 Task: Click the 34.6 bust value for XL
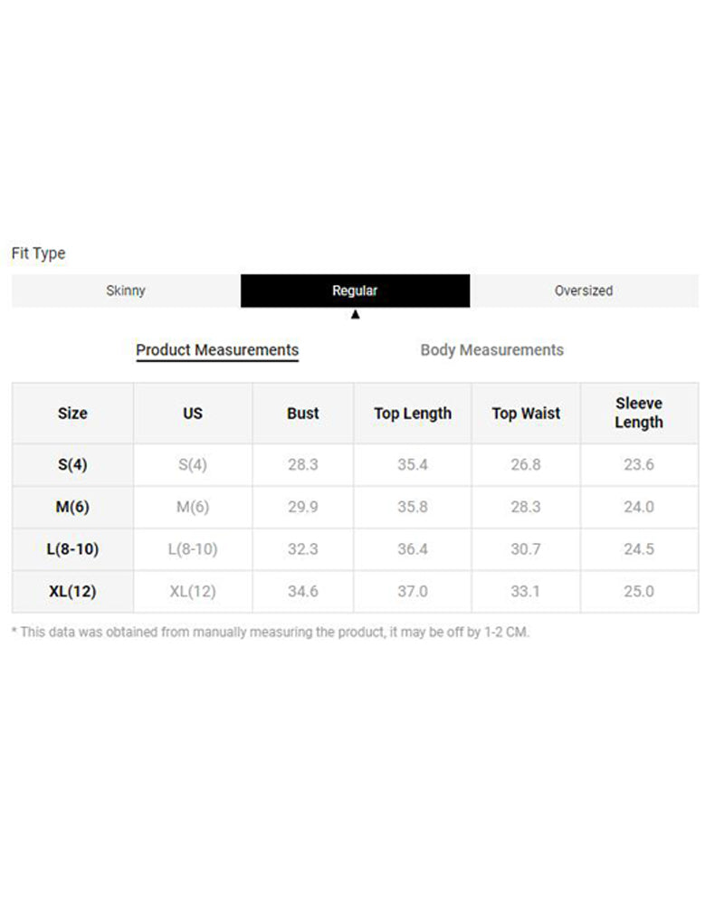(x=303, y=592)
